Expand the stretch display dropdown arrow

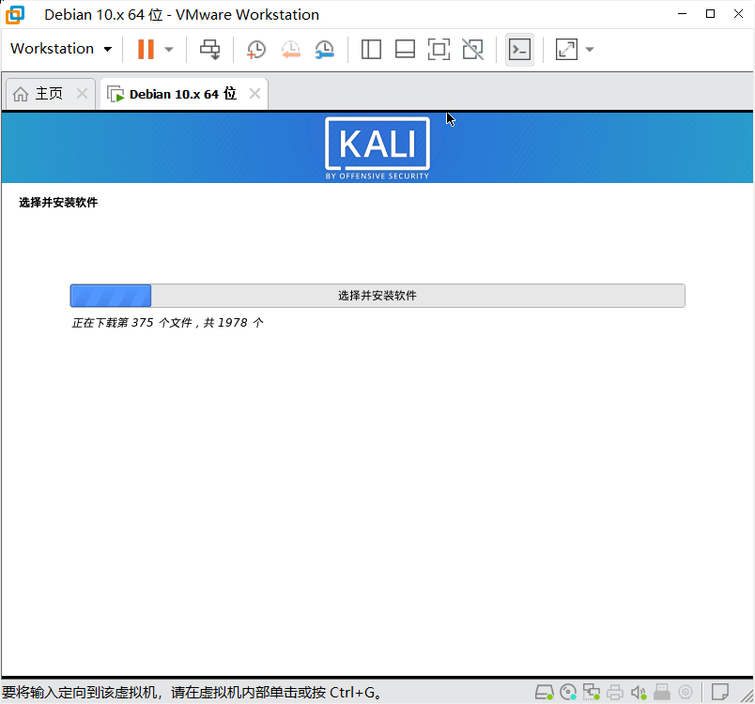(590, 49)
